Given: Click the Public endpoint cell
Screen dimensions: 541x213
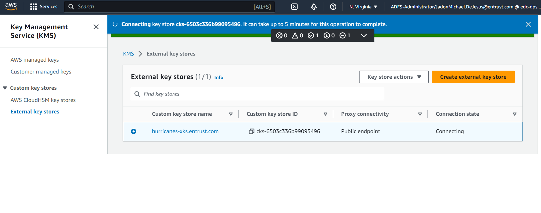Looking at the screenshot, I should pos(361,131).
